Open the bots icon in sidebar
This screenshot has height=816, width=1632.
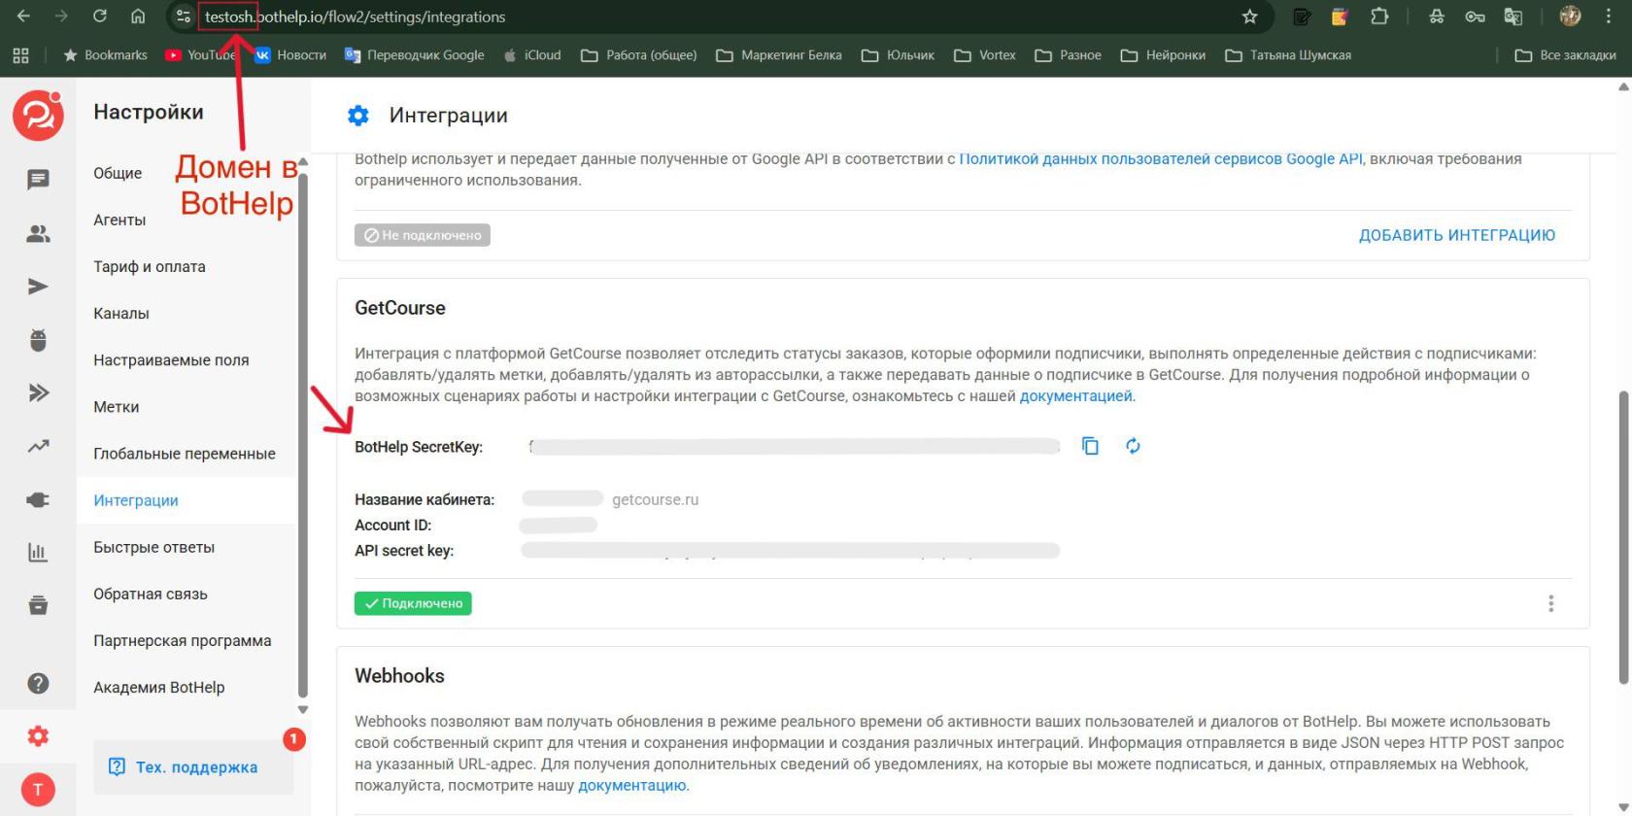[x=38, y=340]
